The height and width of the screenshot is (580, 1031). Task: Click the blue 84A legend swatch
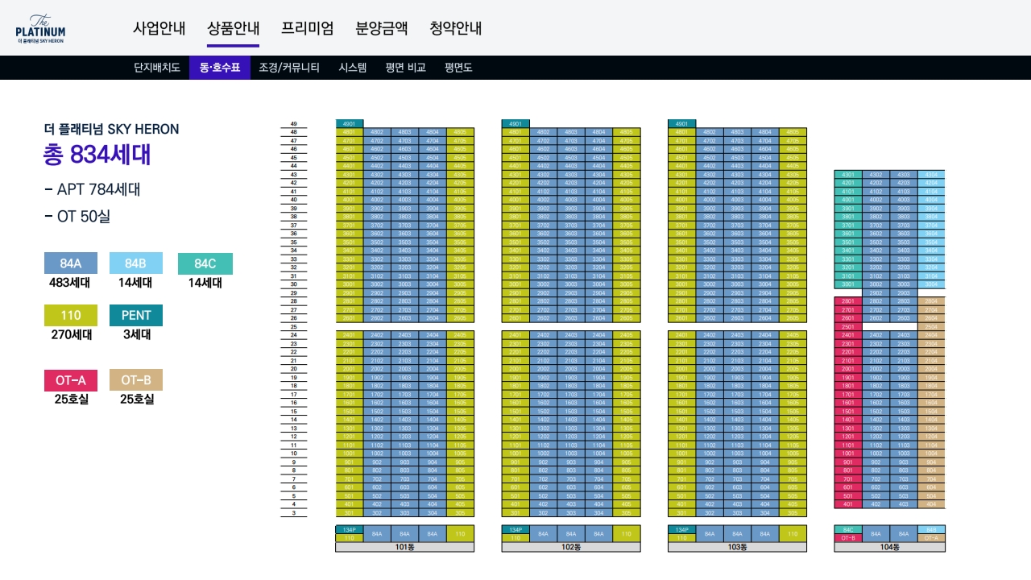(71, 263)
